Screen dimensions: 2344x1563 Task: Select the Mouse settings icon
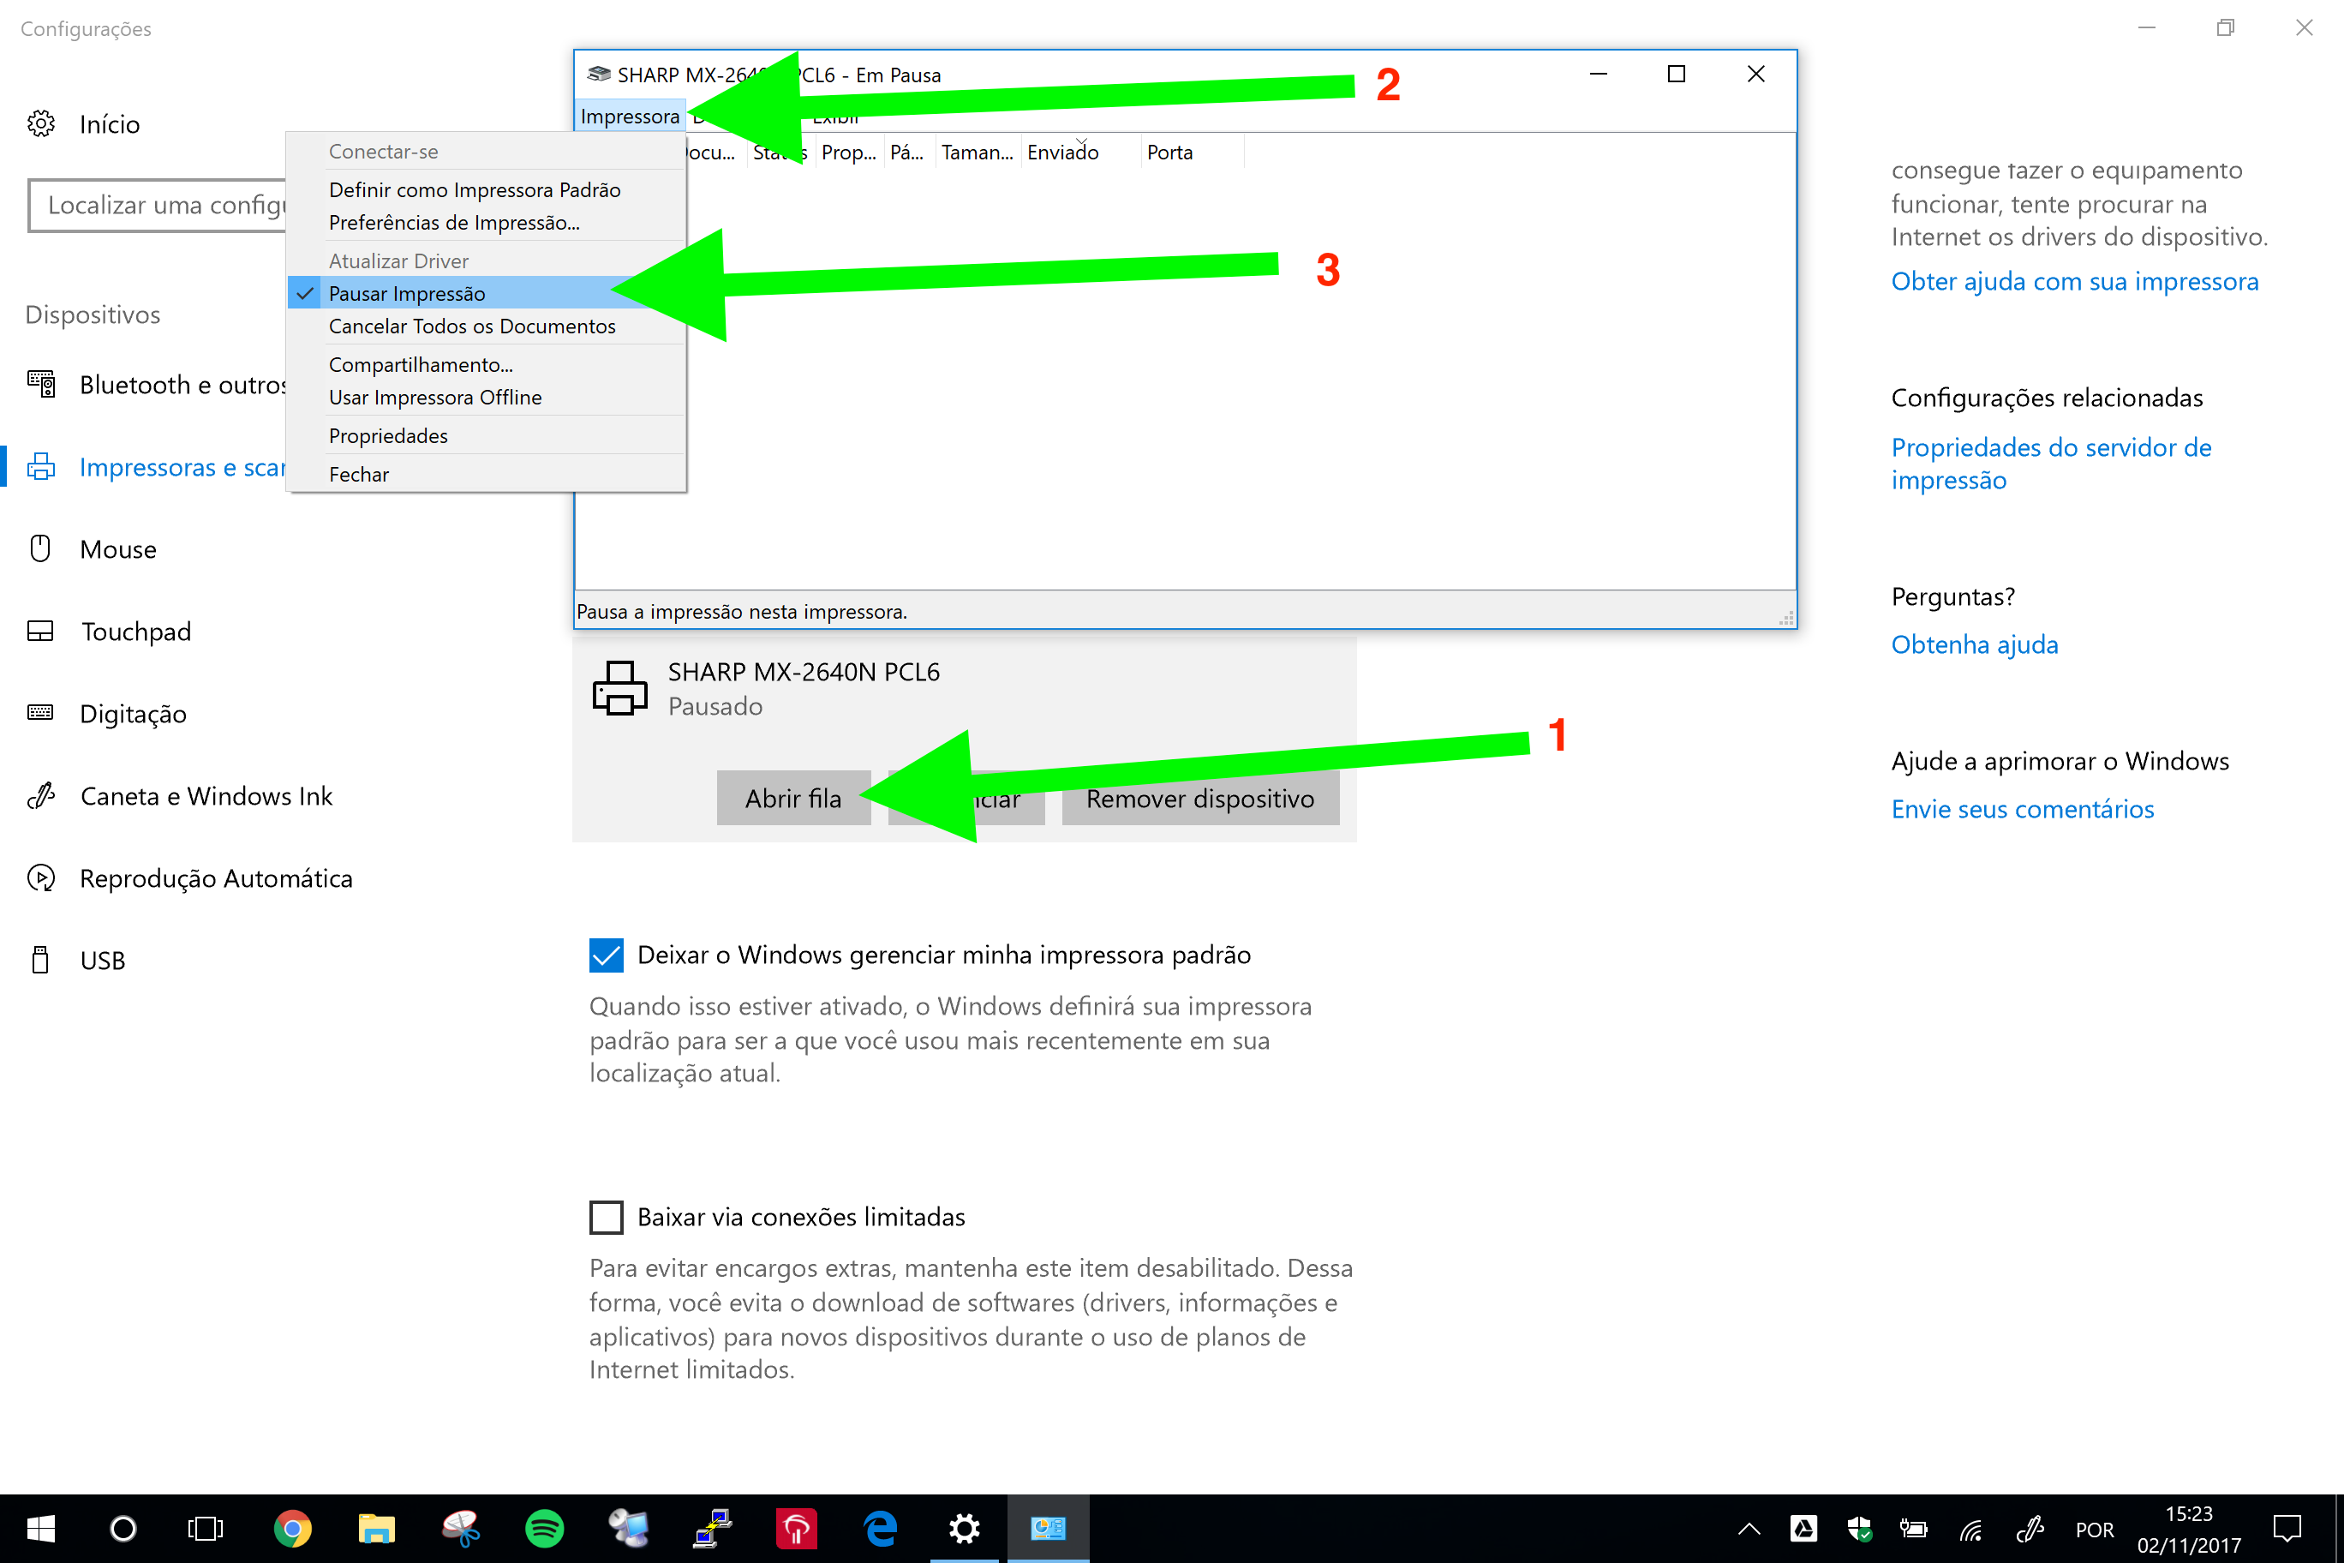41,548
